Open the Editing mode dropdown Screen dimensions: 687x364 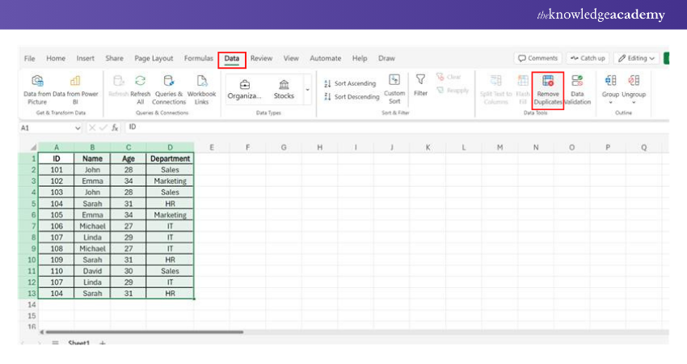pyautogui.click(x=635, y=58)
